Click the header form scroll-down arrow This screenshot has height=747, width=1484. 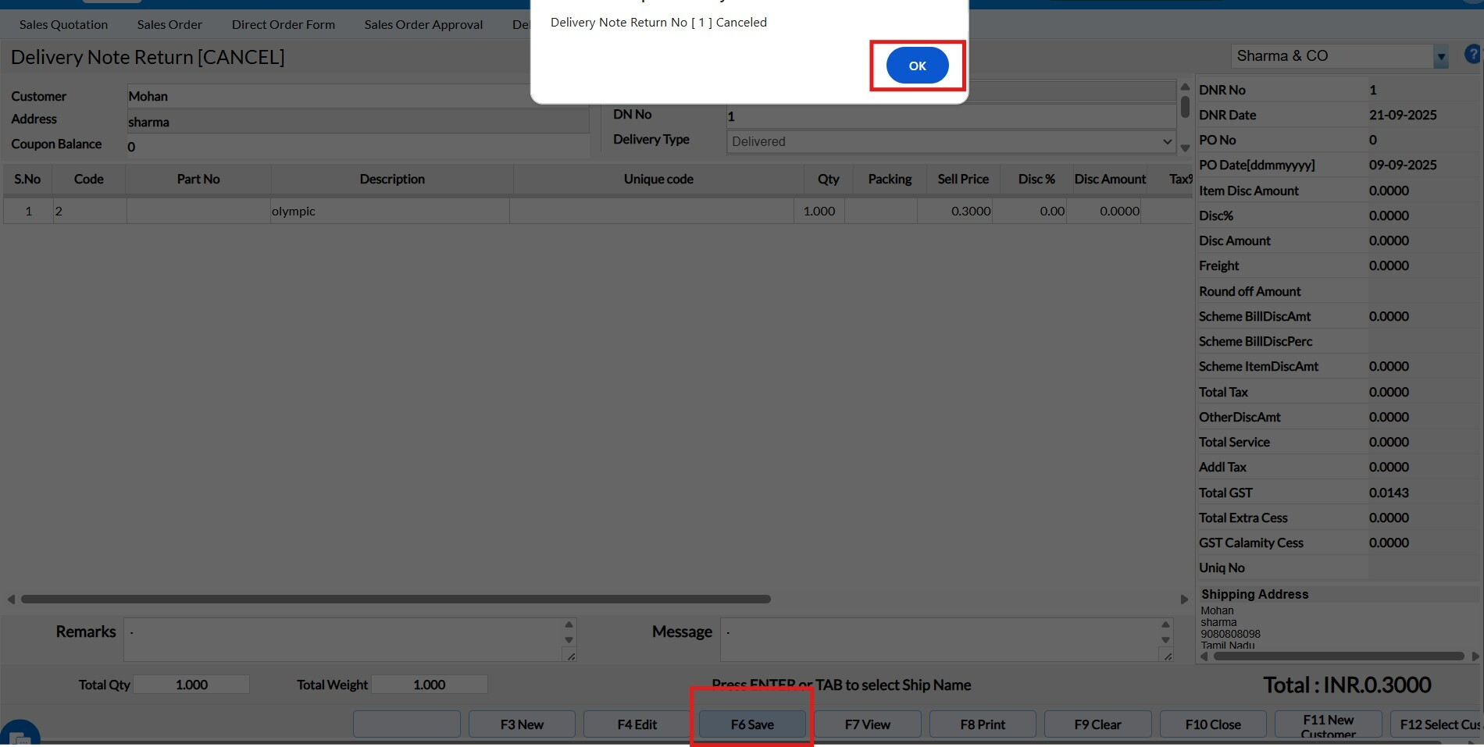click(1185, 148)
